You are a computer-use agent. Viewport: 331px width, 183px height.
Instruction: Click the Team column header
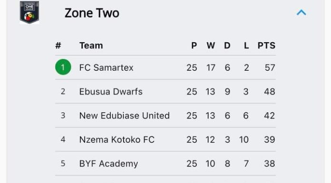pos(91,46)
